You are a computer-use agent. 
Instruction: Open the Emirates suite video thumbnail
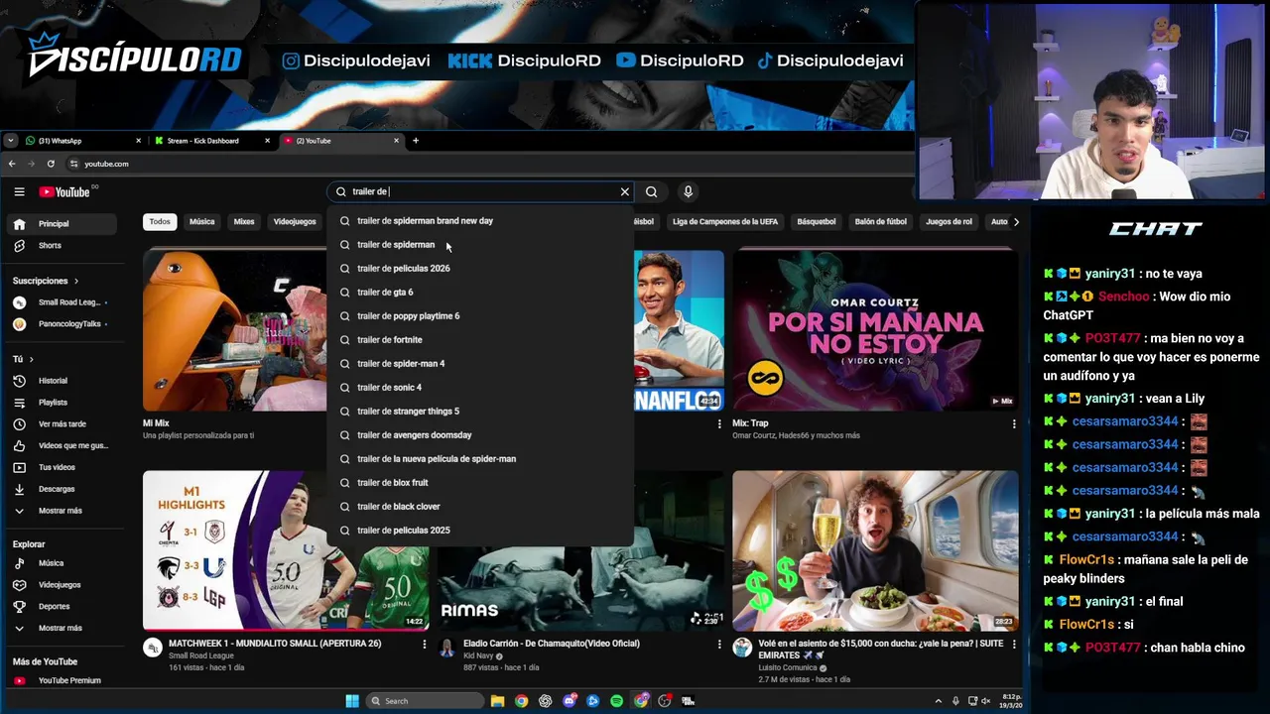point(875,550)
